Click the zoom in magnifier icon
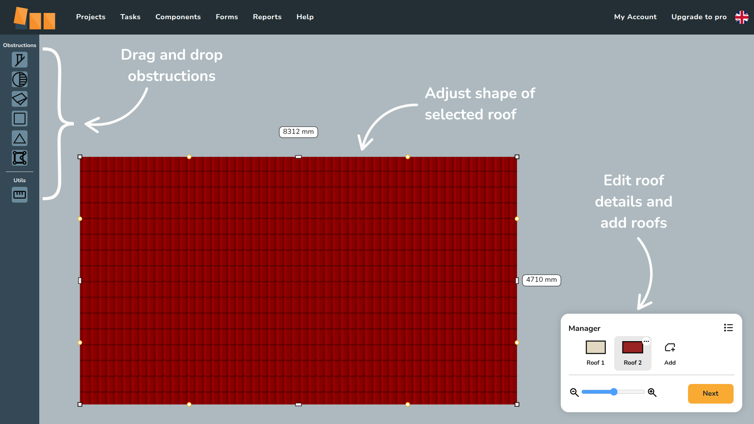Image resolution: width=754 pixels, height=424 pixels. coord(652,392)
